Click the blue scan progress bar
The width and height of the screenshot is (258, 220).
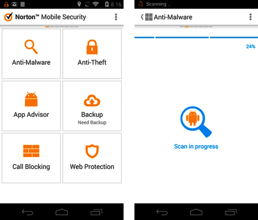196,37
